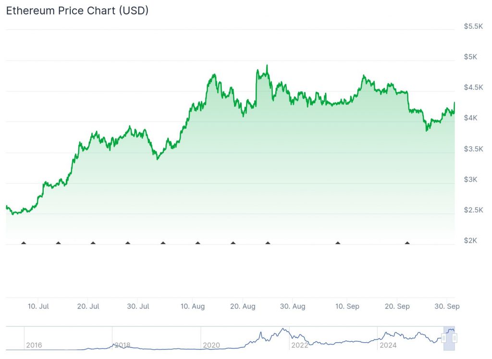Click the diamond marker above the 10. Aug label

[198, 243]
